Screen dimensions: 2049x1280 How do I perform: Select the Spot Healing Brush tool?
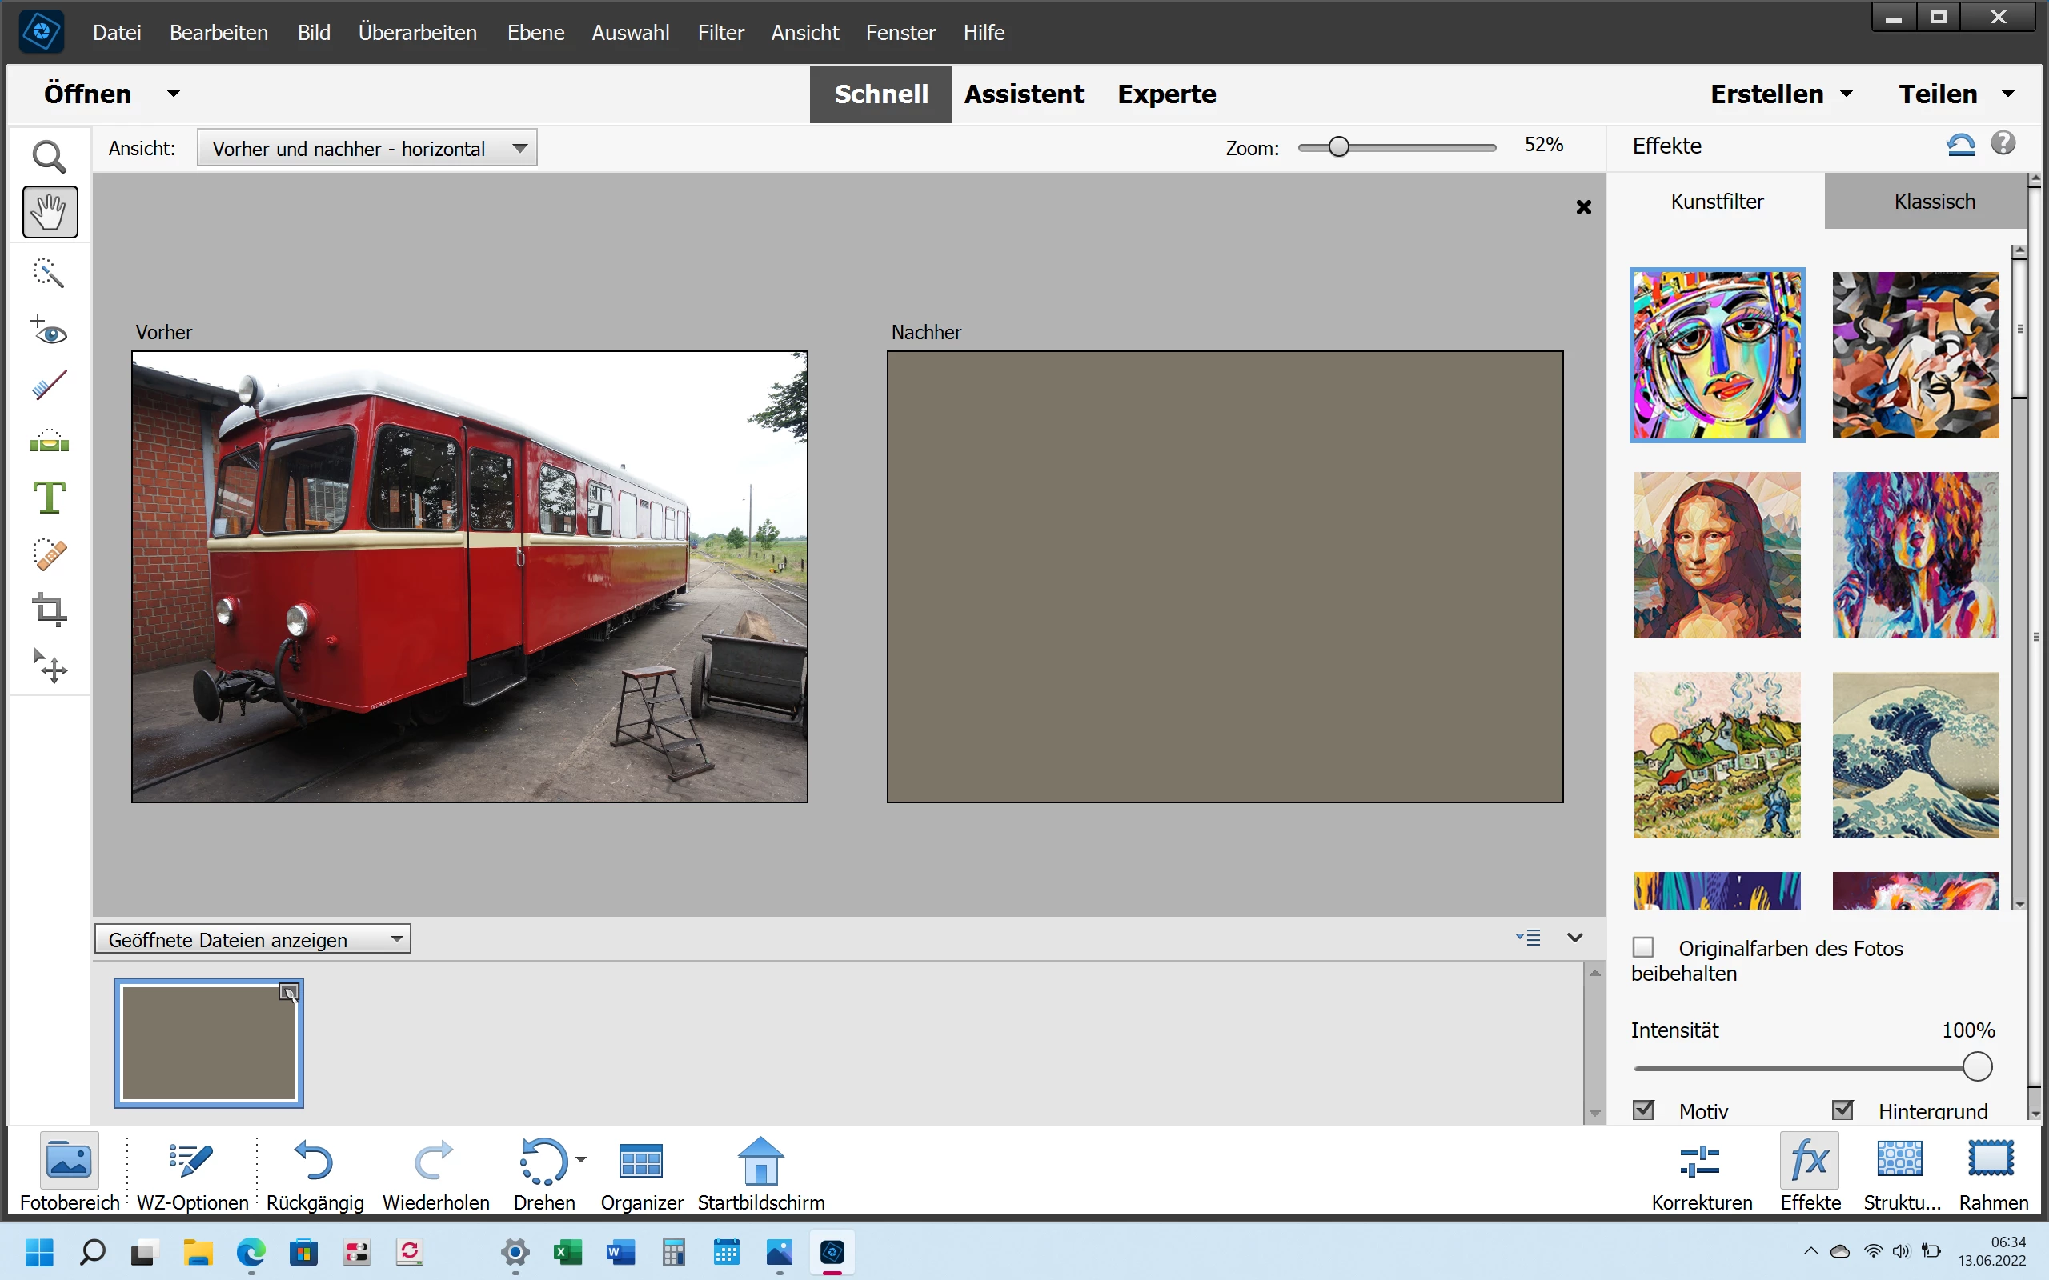pyautogui.click(x=49, y=554)
